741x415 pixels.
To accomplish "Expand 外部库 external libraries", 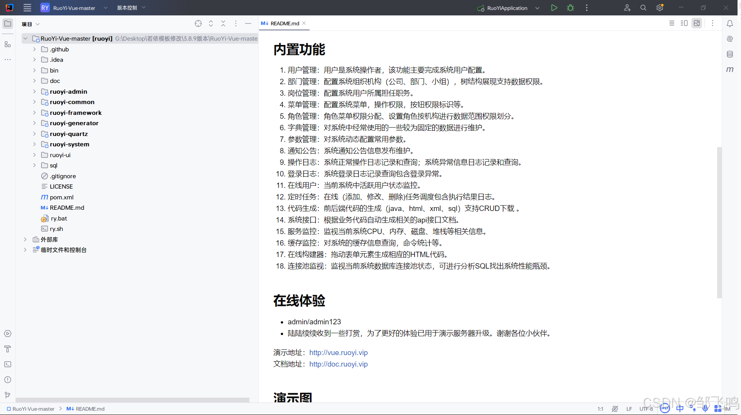I will click(25, 239).
